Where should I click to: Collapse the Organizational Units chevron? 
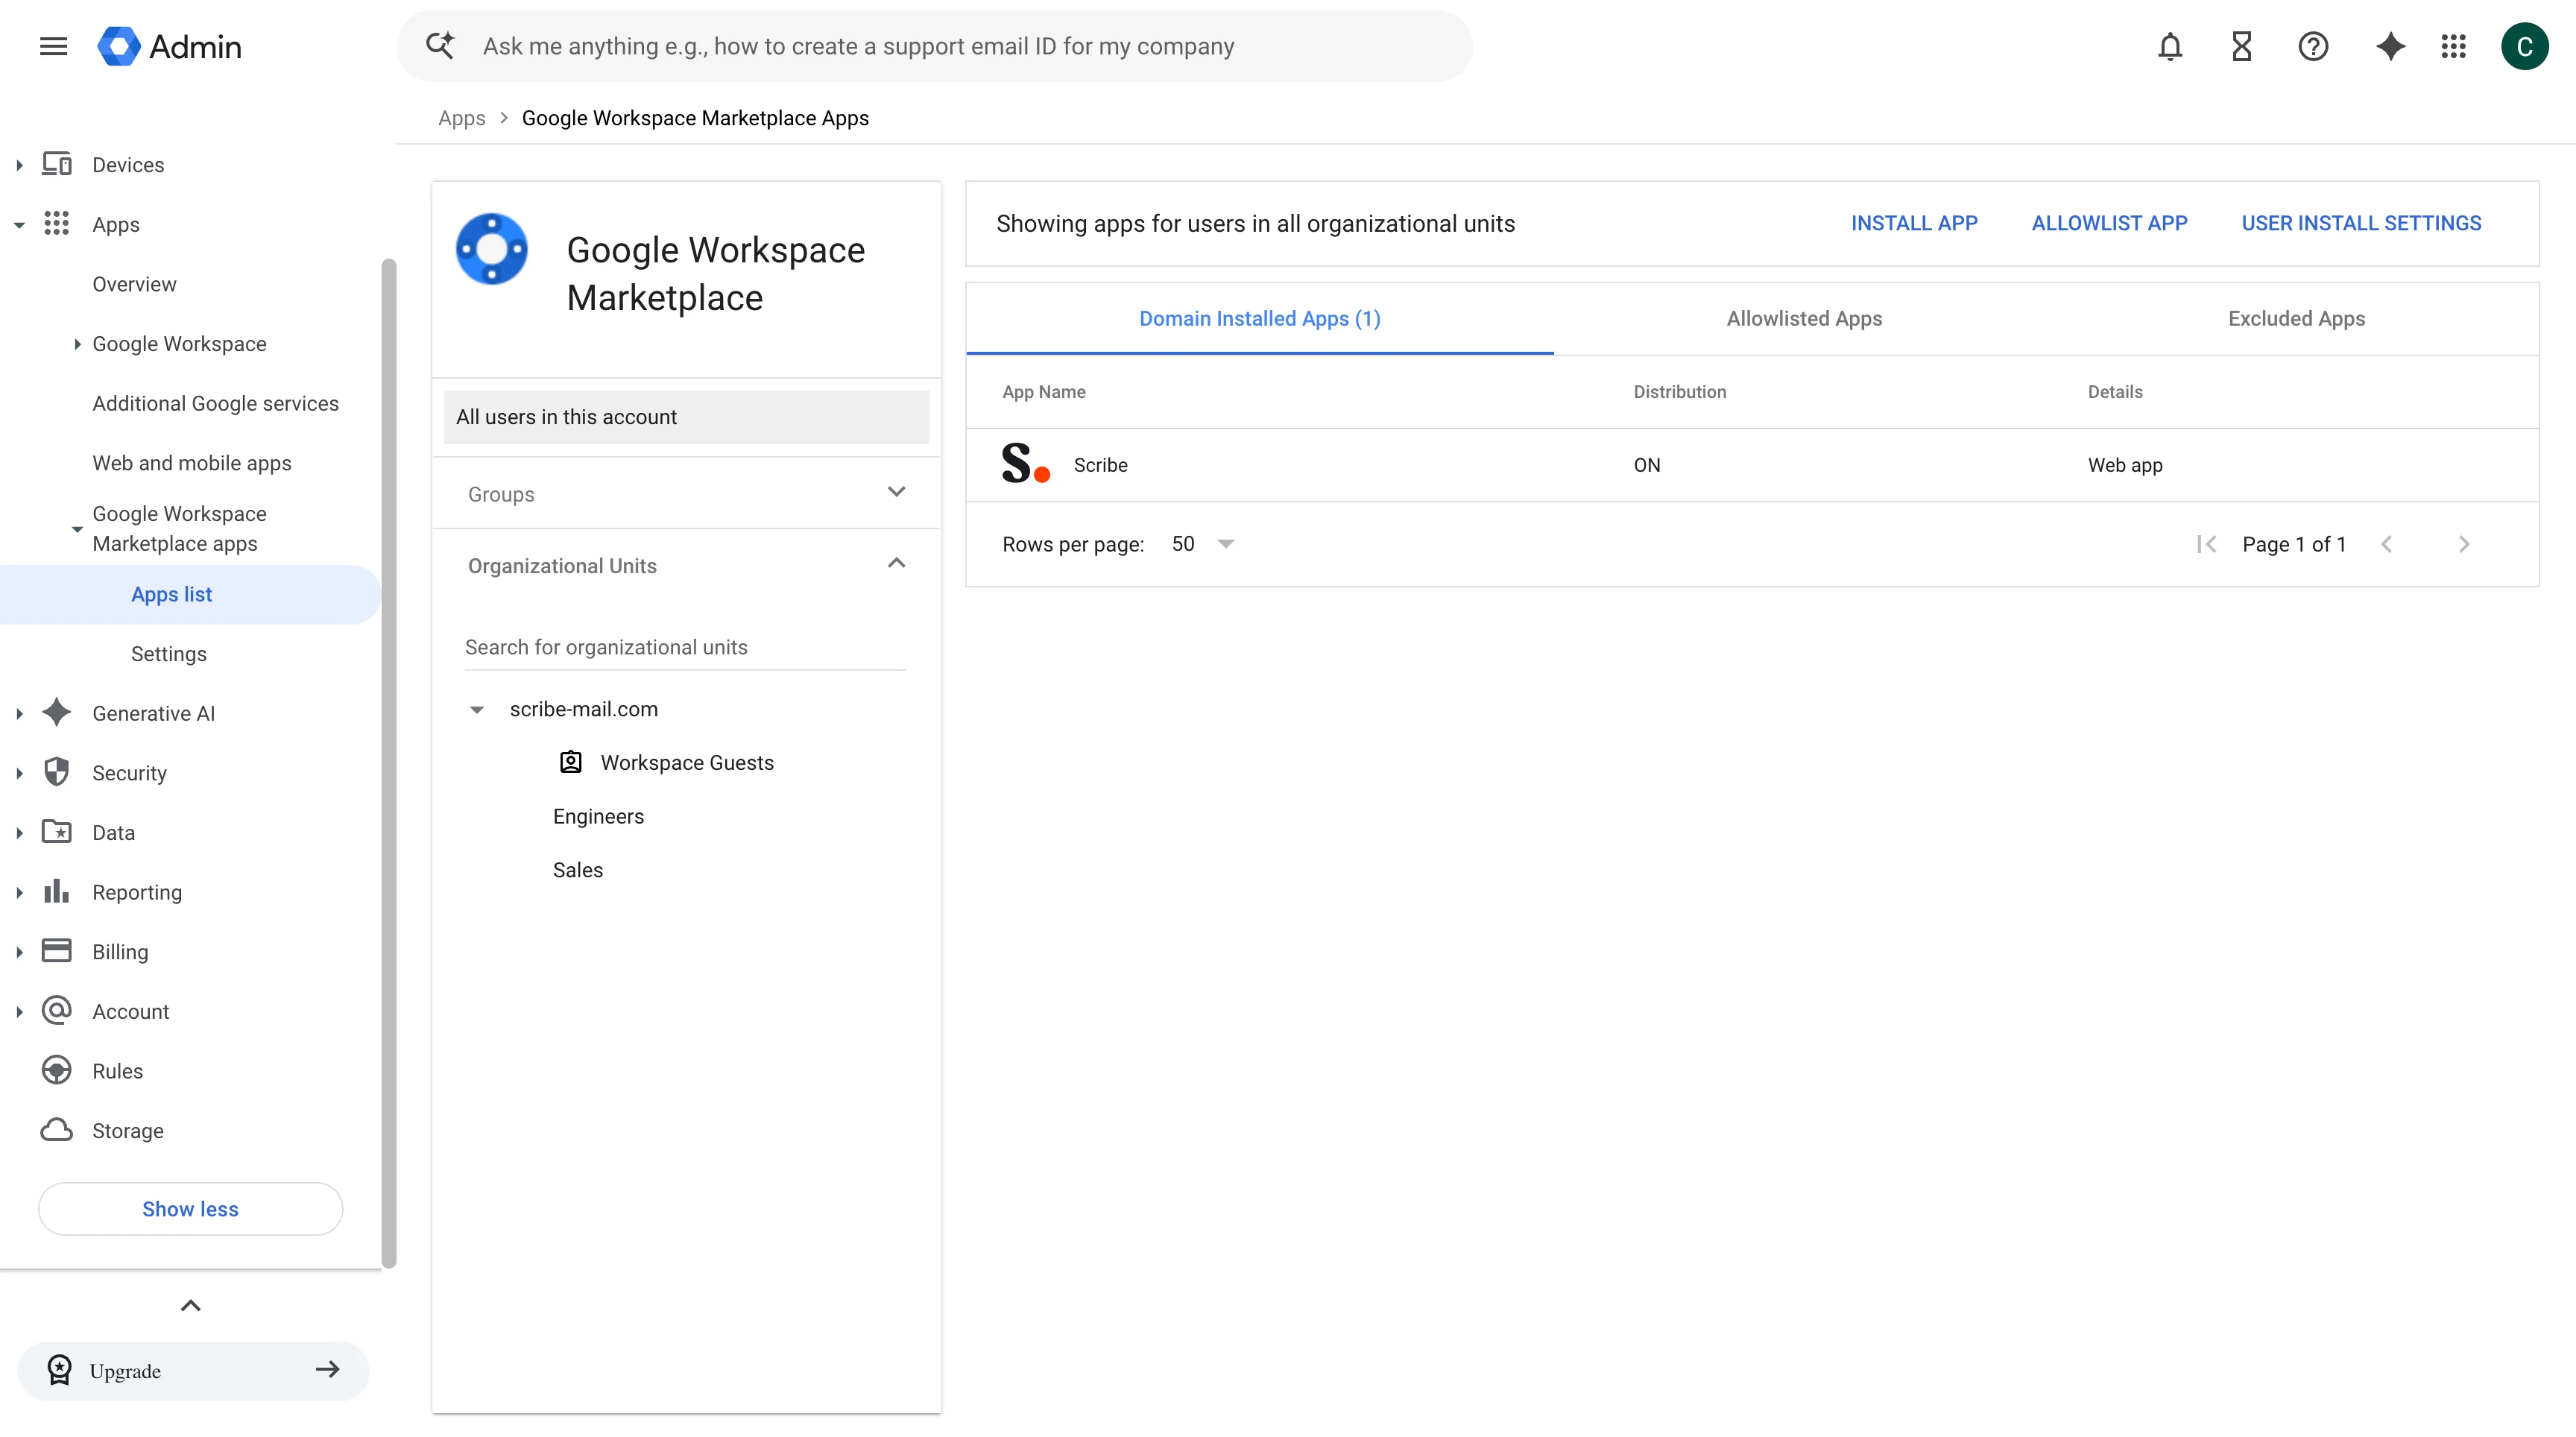pos(896,563)
